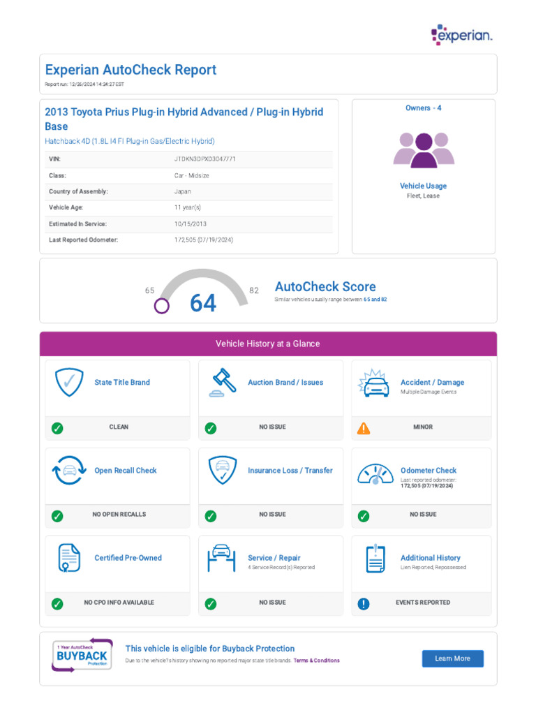Click the Class value Car - Midsize

click(191, 175)
